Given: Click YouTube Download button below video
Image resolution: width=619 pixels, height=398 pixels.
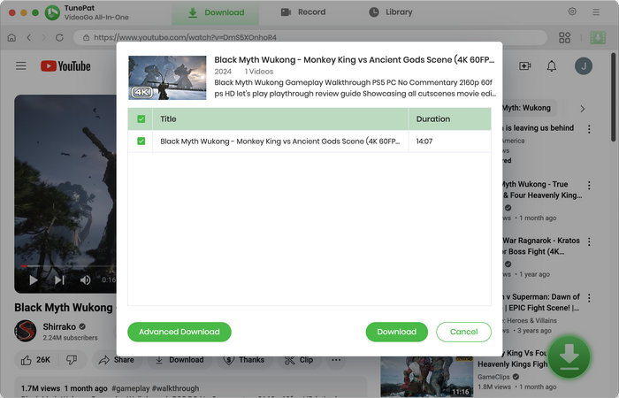Looking at the screenshot, I should (x=179, y=360).
